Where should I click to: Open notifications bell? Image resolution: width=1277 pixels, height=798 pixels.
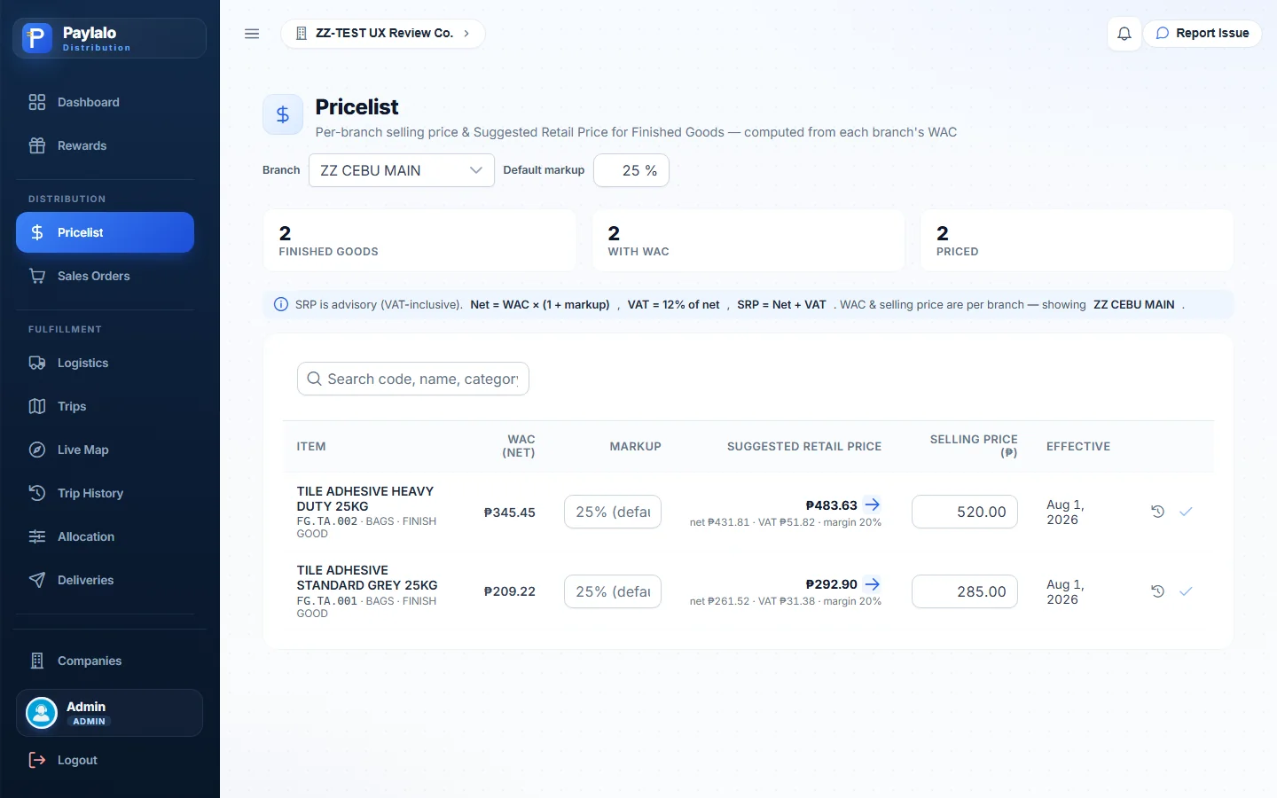(1124, 34)
